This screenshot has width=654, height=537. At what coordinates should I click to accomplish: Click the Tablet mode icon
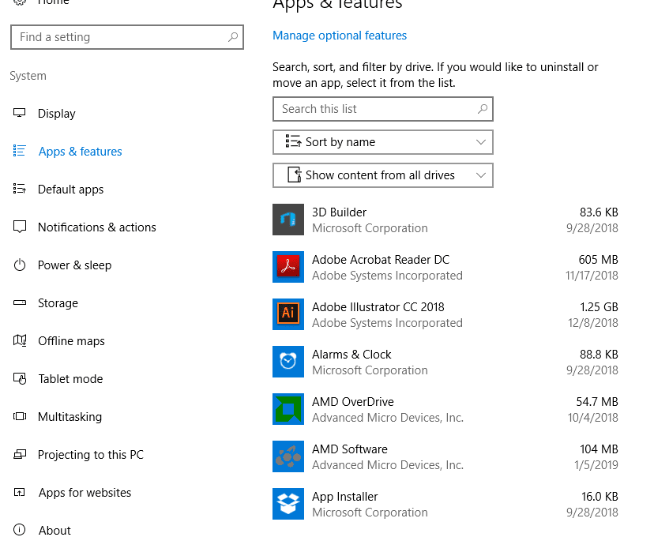point(20,378)
